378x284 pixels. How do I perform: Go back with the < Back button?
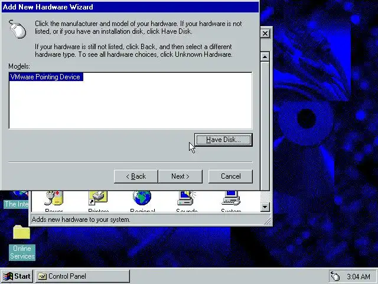point(136,176)
